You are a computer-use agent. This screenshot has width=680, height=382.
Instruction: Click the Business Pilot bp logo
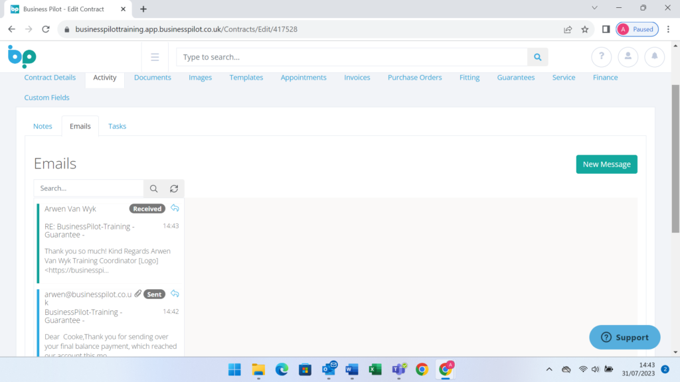tap(22, 56)
